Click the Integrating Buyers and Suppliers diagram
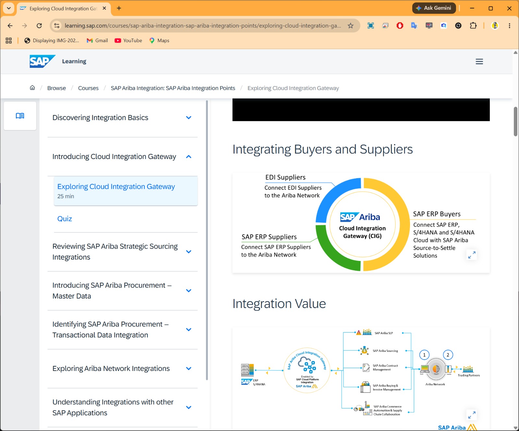 (361, 223)
